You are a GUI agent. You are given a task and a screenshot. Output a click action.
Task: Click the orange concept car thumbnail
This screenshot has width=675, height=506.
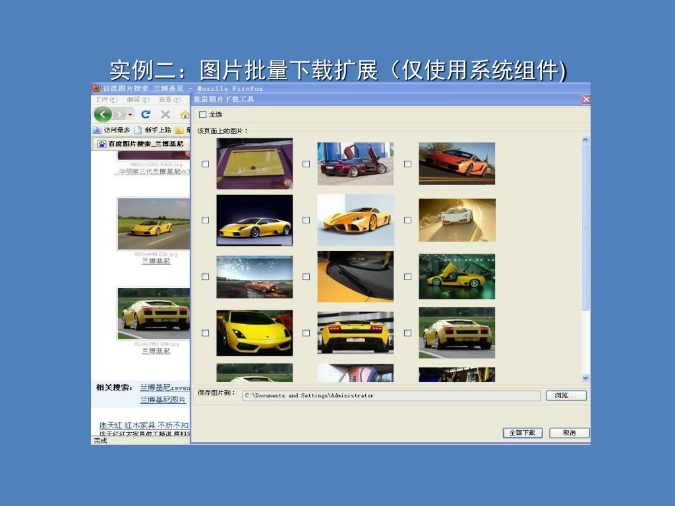(355, 220)
